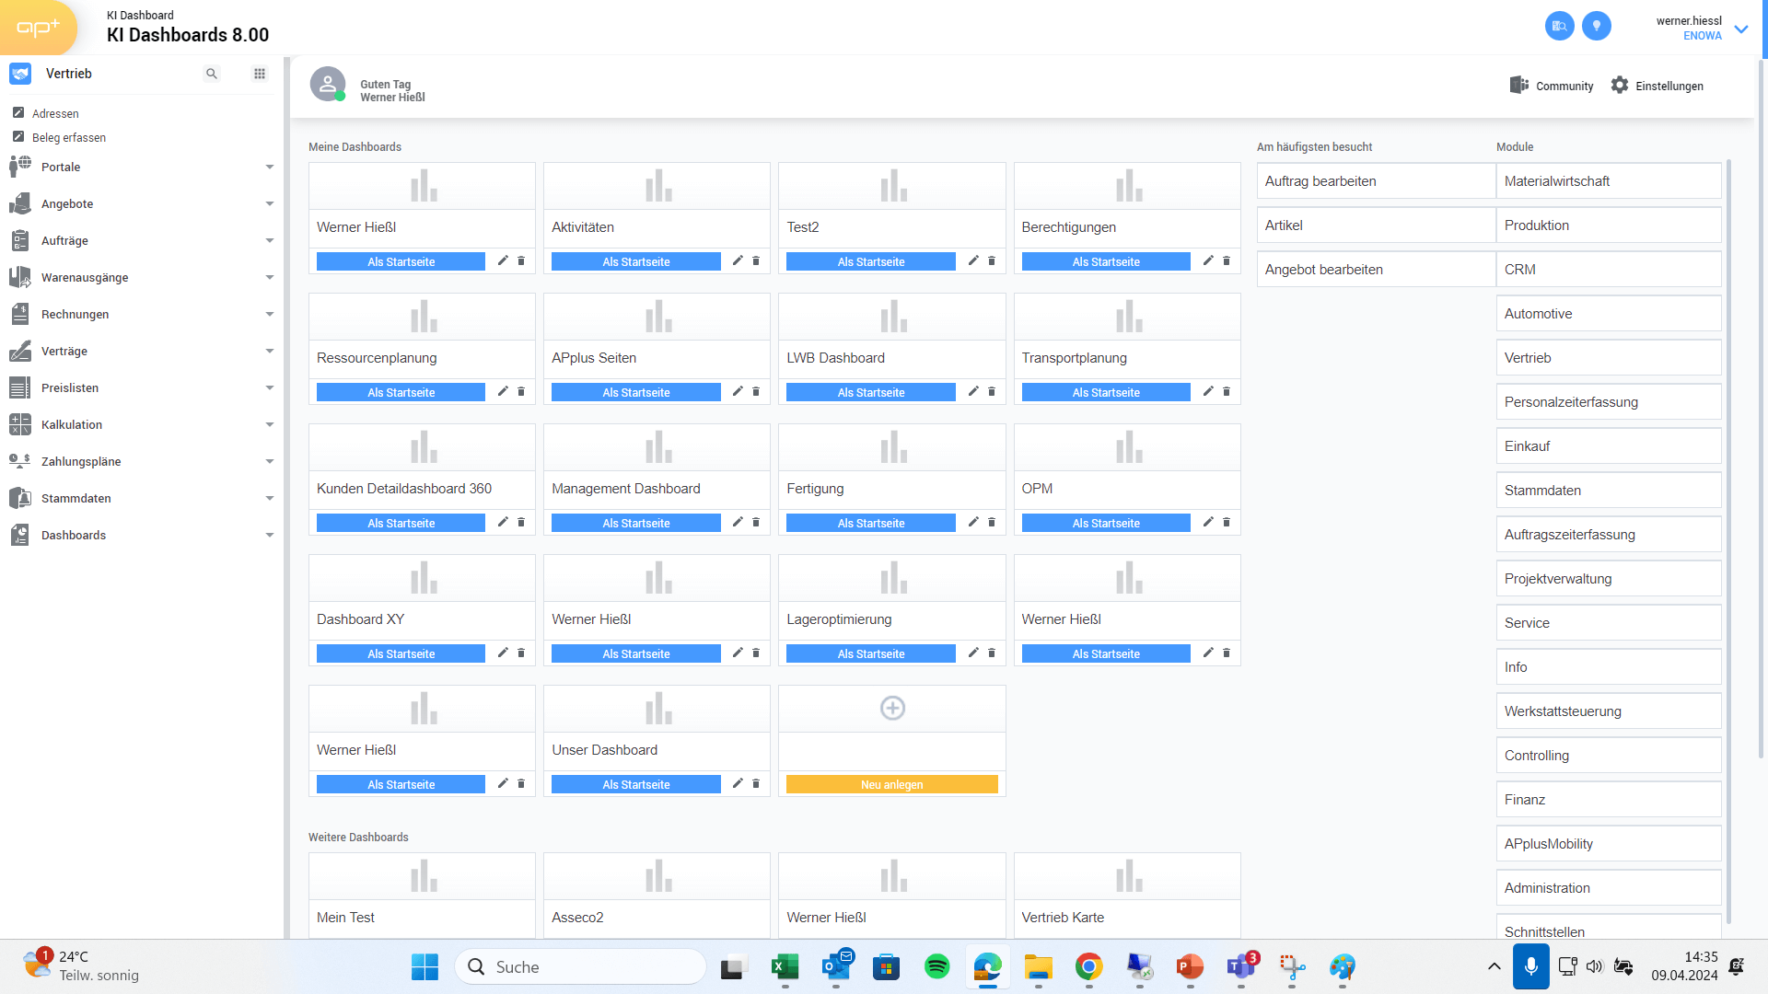Click the lightbulb icon in header
The image size is (1768, 994).
[x=1597, y=26]
